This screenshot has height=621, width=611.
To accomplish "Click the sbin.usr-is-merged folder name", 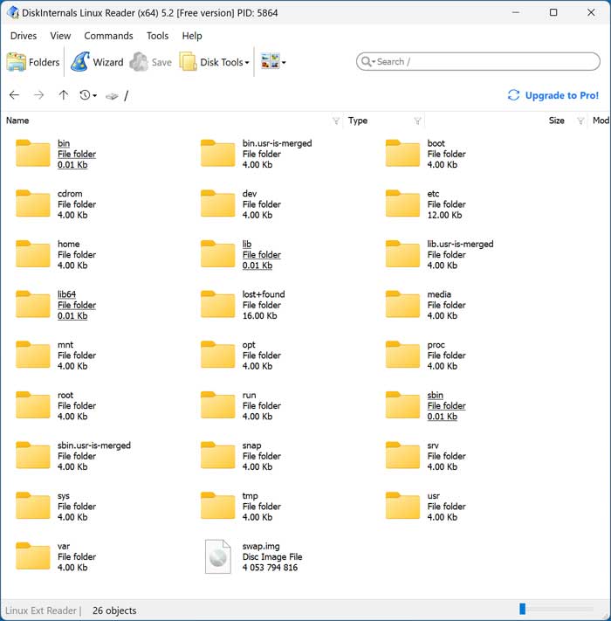I will (x=94, y=445).
